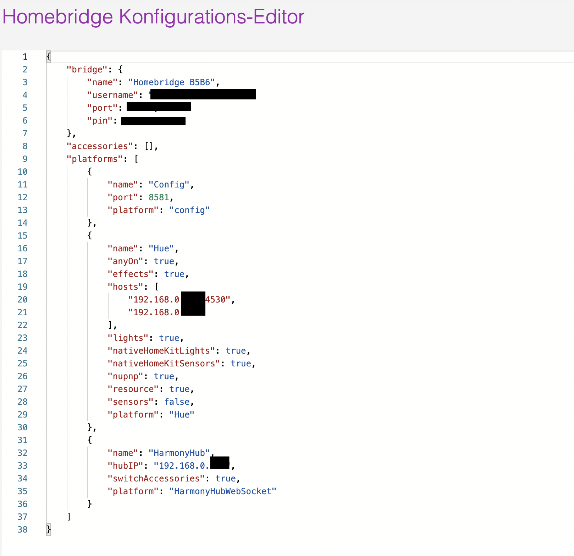Image resolution: width=574 pixels, height=556 pixels.
Task: Click line number 38 in the gutter
Action: tap(22, 530)
